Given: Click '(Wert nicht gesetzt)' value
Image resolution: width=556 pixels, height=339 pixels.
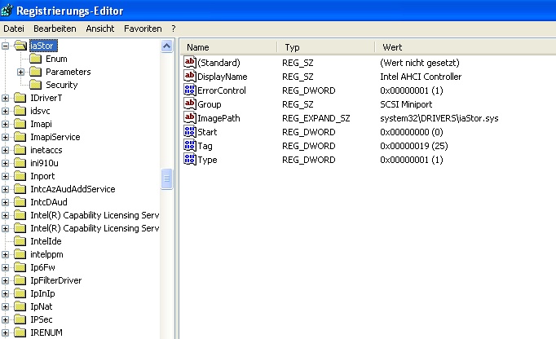Looking at the screenshot, I should 420,63.
